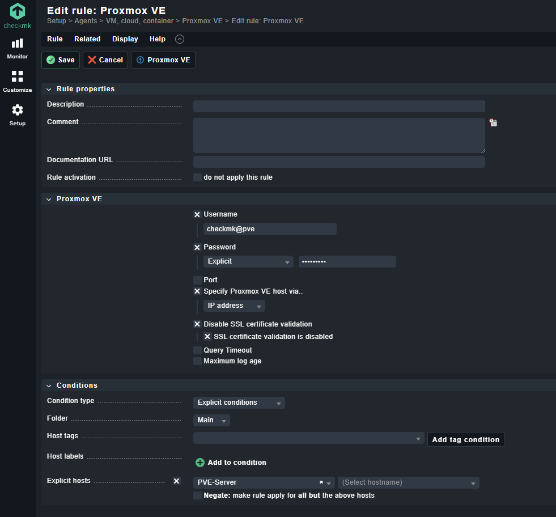Image resolution: width=556 pixels, height=517 pixels.
Task: Click the collapse menu bar chevron icon
Action: point(180,39)
